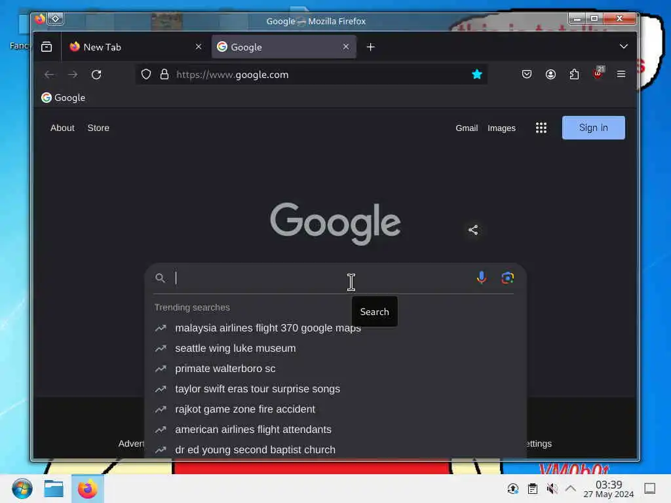Open the updates tray icon
This screenshot has height=503, width=671.
[x=512, y=489]
